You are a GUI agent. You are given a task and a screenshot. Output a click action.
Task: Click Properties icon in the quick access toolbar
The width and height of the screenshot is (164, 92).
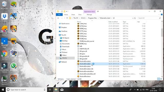click(x=62, y=11)
